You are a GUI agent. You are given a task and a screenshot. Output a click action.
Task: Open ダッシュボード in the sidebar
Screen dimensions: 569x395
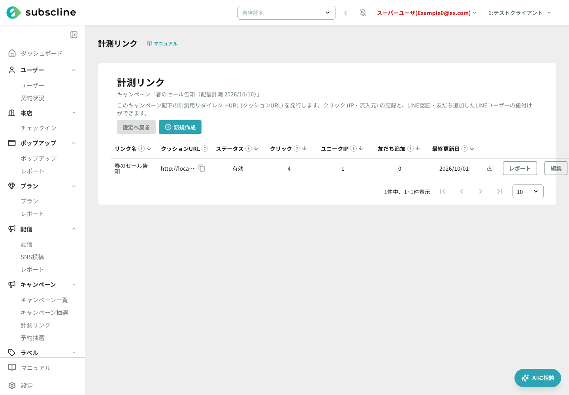tap(41, 53)
